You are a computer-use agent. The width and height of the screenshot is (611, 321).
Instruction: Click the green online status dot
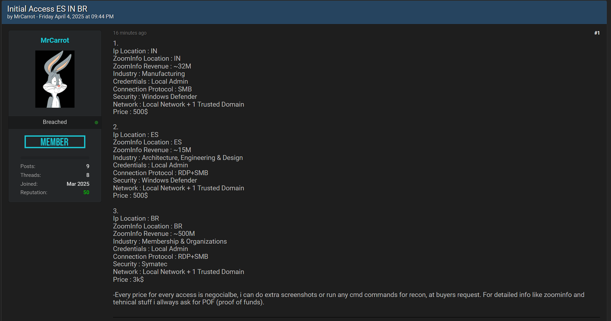(x=96, y=123)
